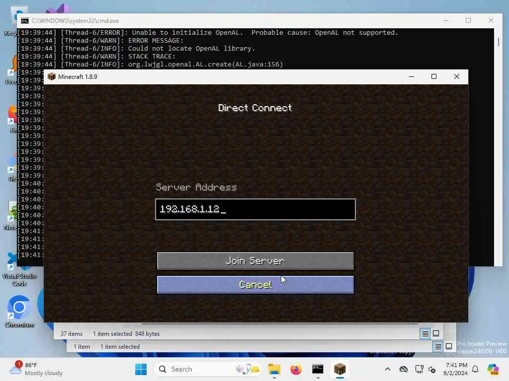The image size is (509, 381).
Task: Open the weather widget showing 86°F
Action: pos(36,369)
